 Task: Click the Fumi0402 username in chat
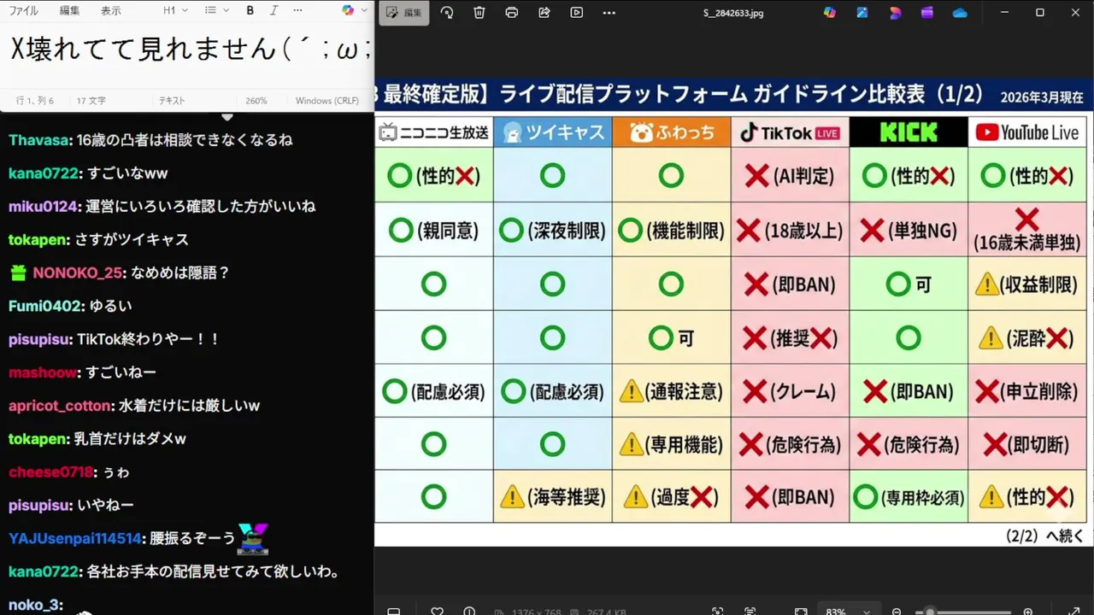click(43, 306)
